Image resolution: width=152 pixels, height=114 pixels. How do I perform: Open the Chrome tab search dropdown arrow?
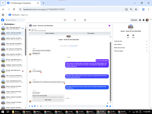[3, 3]
